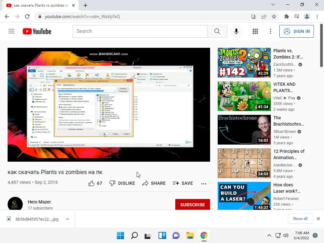324x243 pixels.
Task: Open the Brachistochrone video thumbnail
Action: point(244,130)
